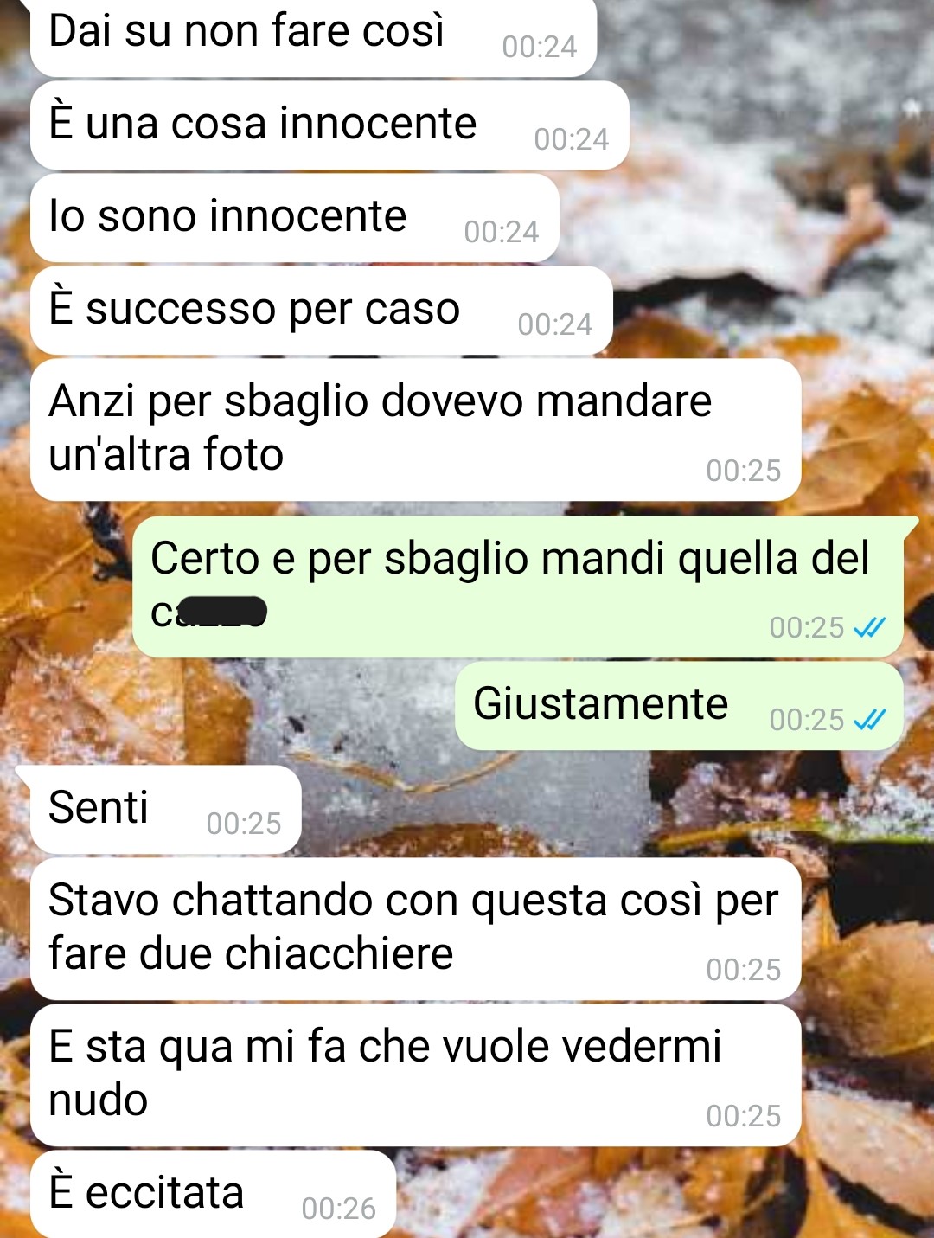Screen dimensions: 934x1238
Task: Select the 'Stavo chattando con questa' message
Action: pyautogui.click(x=415, y=929)
